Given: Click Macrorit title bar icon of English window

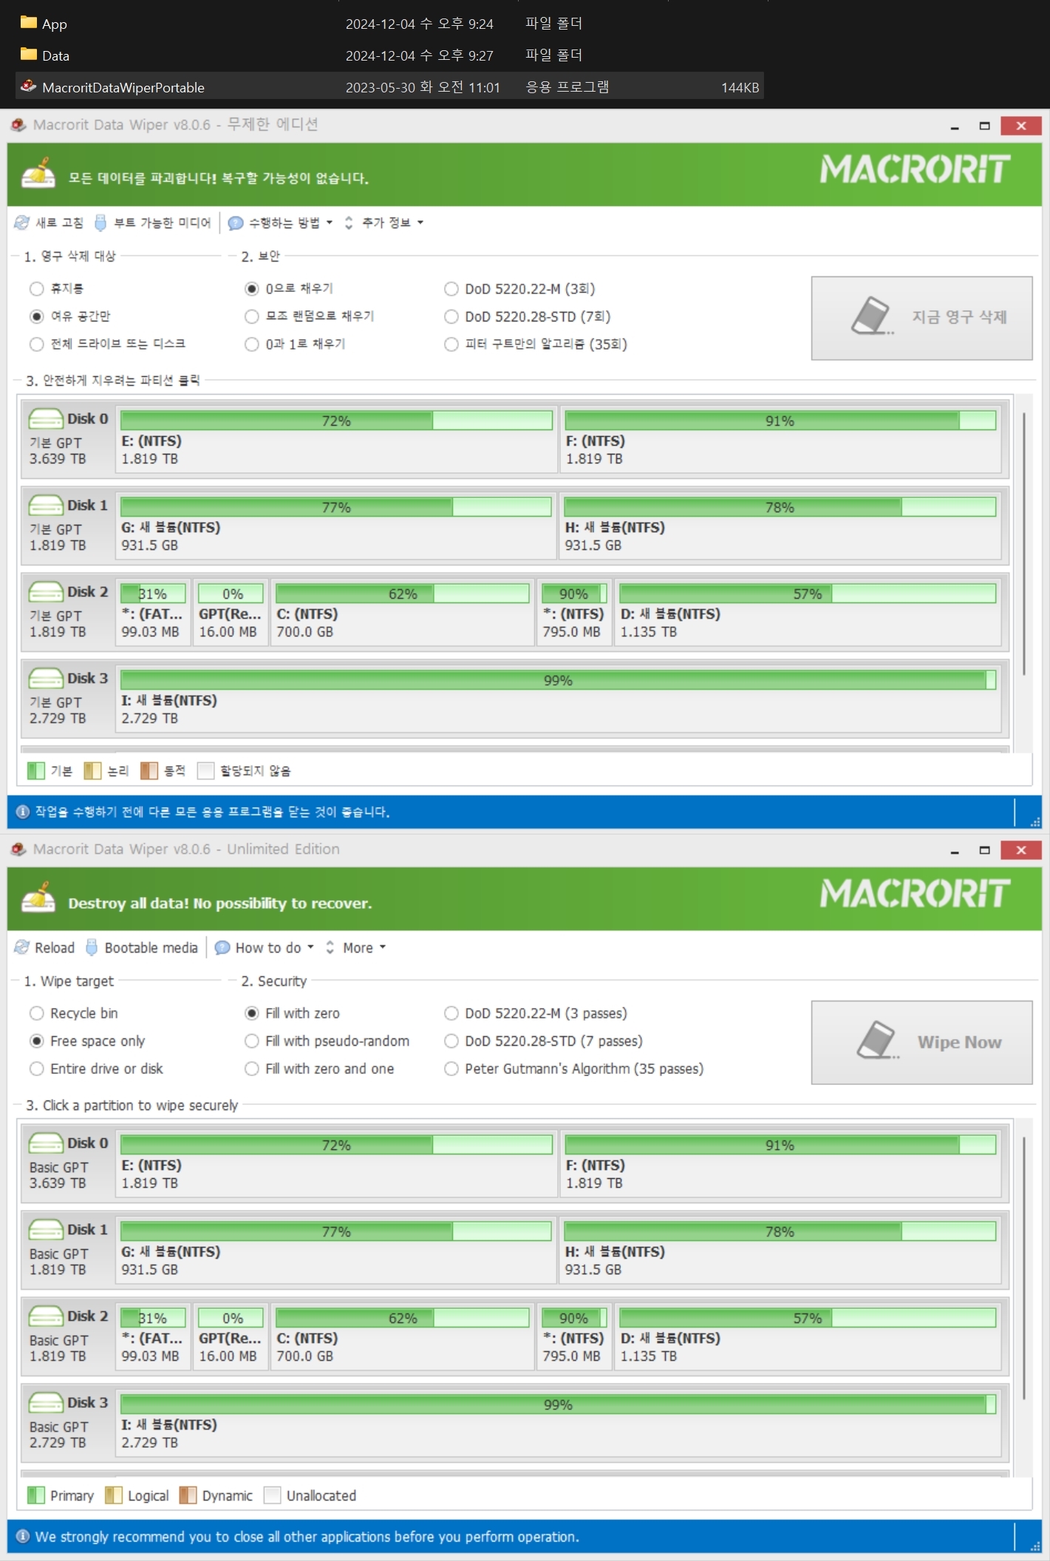Looking at the screenshot, I should (x=18, y=849).
